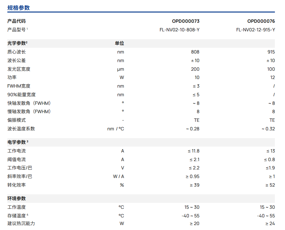Select product code OPD000076
Image resolution: width=285 pixels, height=230 pixels.
[261, 21]
